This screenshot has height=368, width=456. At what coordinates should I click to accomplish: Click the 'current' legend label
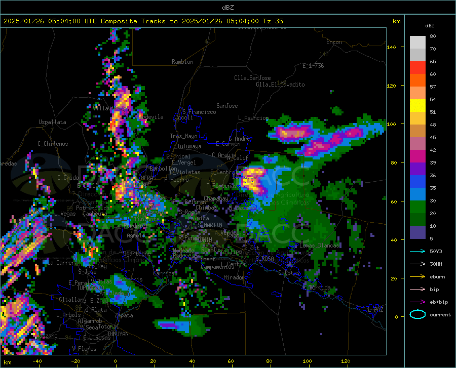point(440,314)
